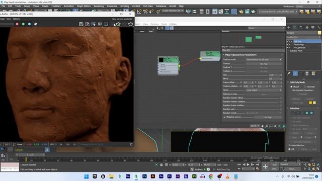Viewport: 322px width, 181px height.
Task: Toggle ProOptimizer modifier visibility eye
Action: tap(288, 47)
